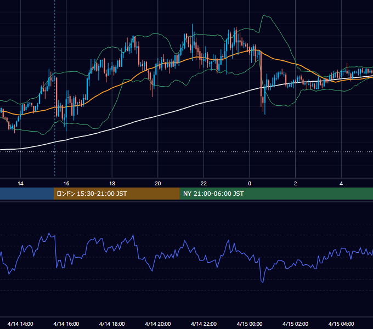Image resolution: width=373 pixels, height=329 pixels.
Task: Click hour label 22 on price chart axis
Action: (x=204, y=184)
